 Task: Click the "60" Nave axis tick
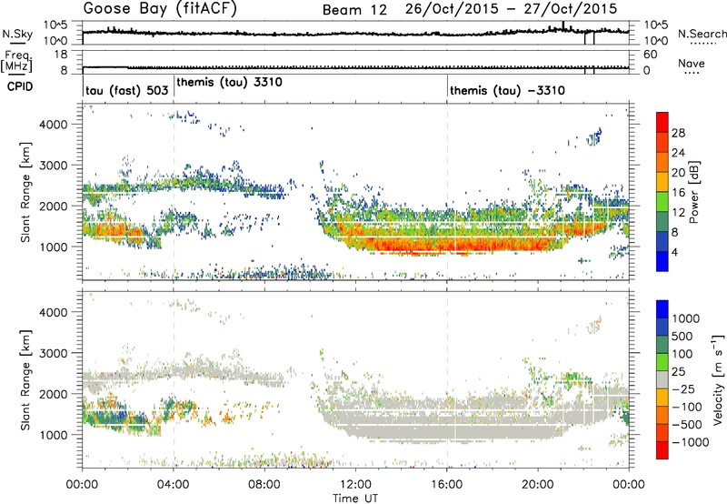click(x=650, y=55)
